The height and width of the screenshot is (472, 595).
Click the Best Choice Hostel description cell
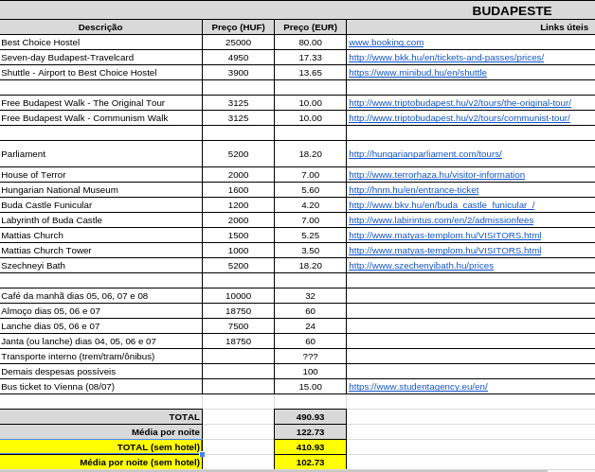100,43
